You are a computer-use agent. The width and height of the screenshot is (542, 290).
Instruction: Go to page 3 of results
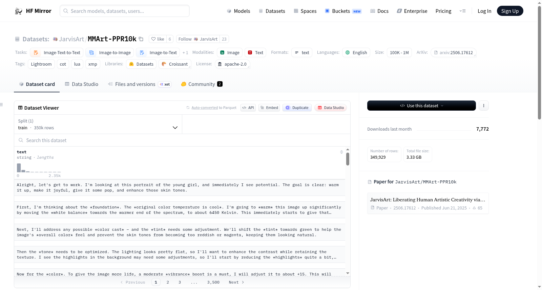coord(180,282)
